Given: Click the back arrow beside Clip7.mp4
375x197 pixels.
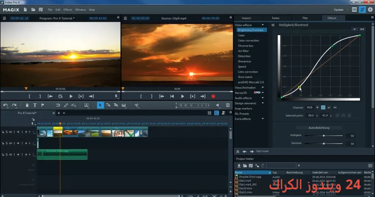Looking at the screenshot, I should point(244,151).
